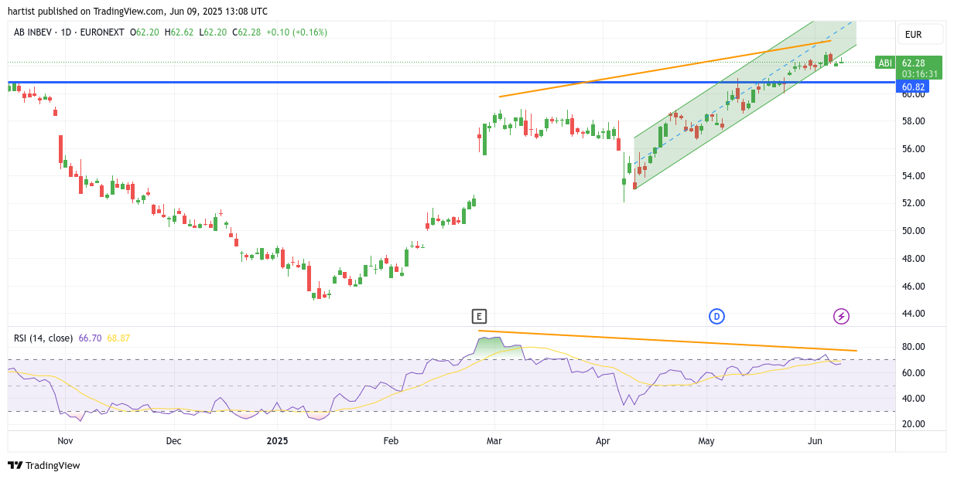Click the Mar label on time axis
This screenshot has width=954, height=479.
point(494,441)
